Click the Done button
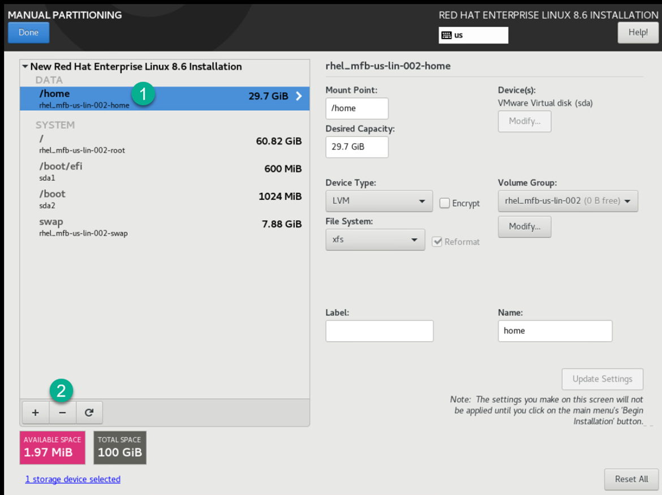The height and width of the screenshot is (495, 662). [x=29, y=32]
